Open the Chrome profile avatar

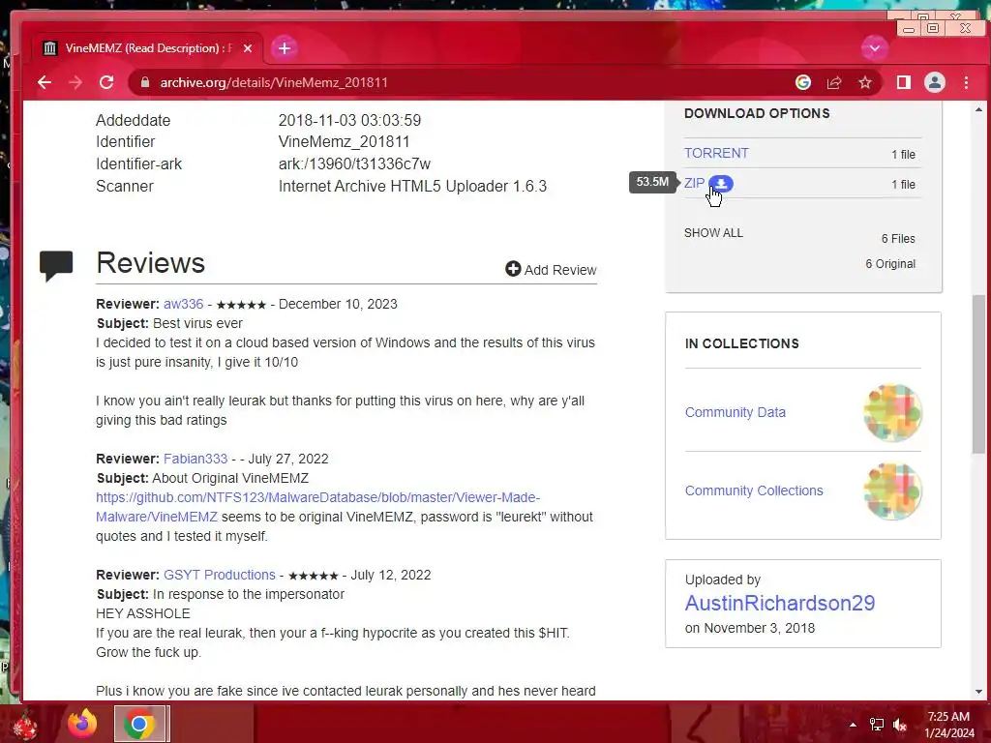(935, 83)
